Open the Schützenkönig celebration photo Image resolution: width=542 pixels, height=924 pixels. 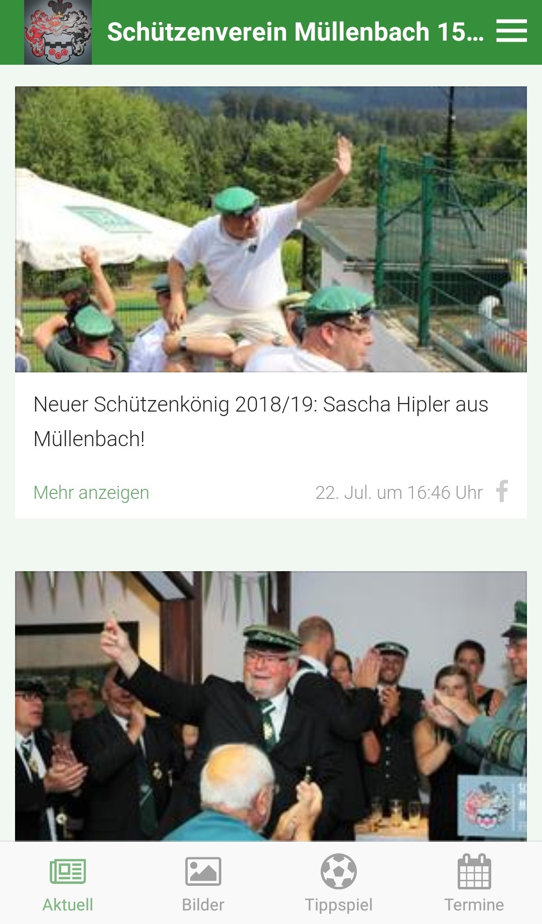pos(271,229)
